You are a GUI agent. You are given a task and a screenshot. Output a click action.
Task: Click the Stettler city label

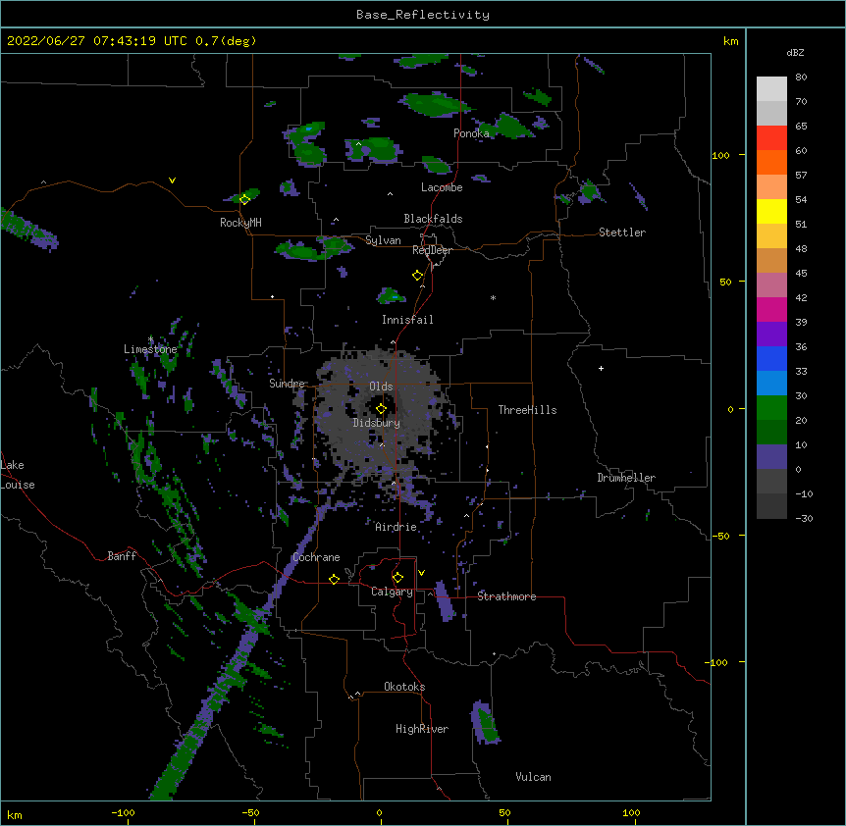(x=622, y=232)
